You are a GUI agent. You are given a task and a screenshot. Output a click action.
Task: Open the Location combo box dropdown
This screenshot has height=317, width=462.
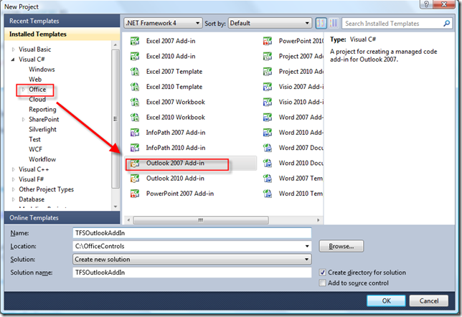click(x=307, y=246)
